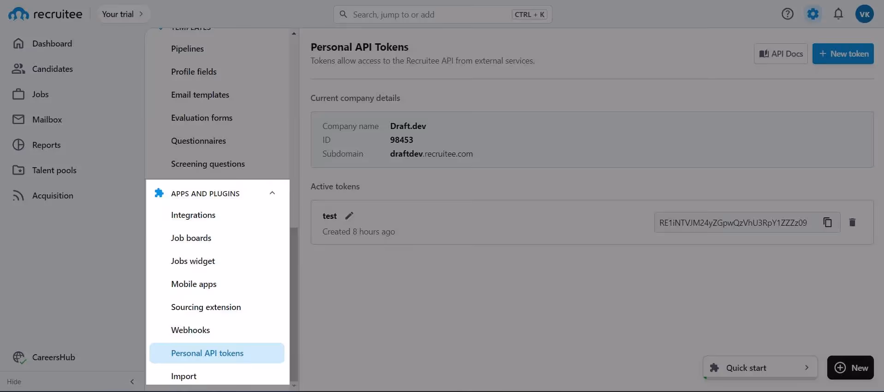Click the Created 8 hours ago text

pyautogui.click(x=359, y=231)
